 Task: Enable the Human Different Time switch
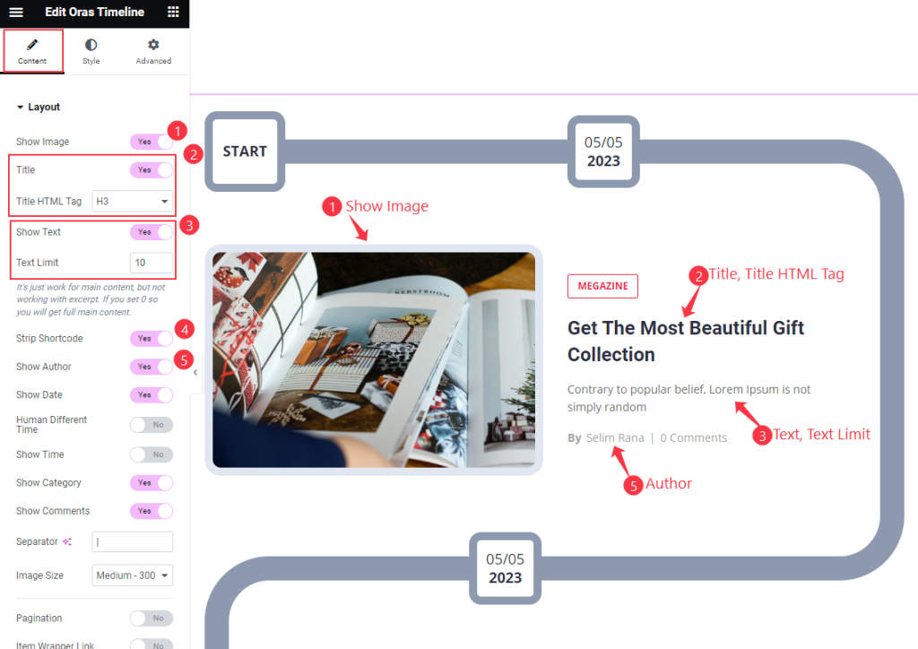pos(151,425)
